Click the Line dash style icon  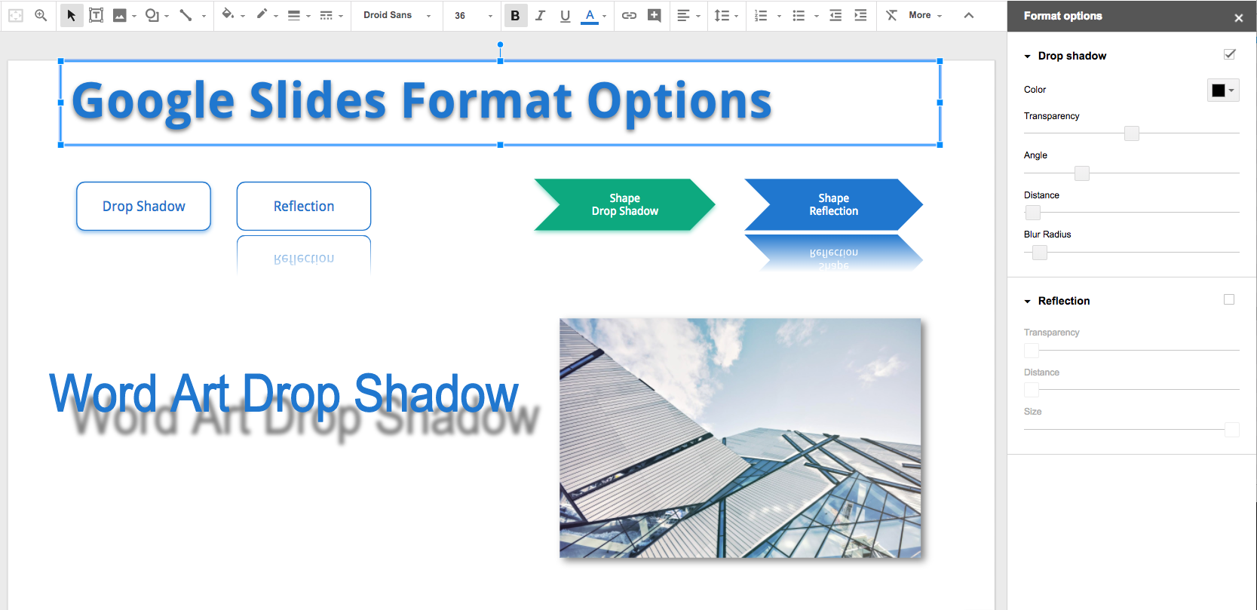(x=326, y=15)
